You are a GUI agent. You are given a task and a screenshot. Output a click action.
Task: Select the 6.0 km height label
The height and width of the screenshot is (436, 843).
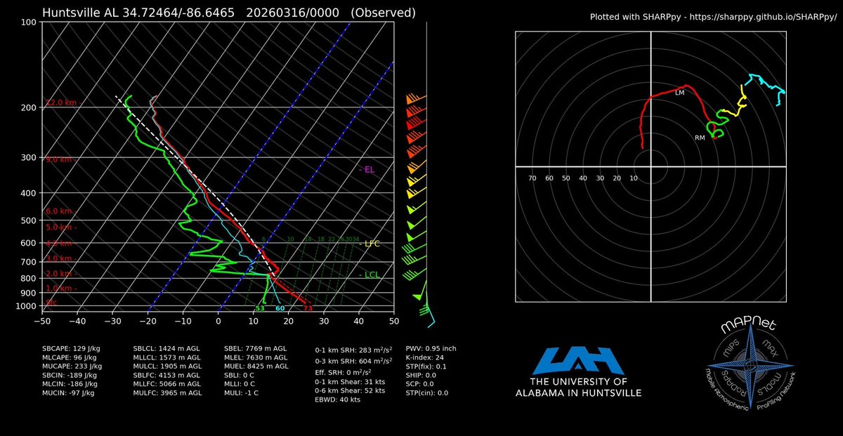(60, 211)
